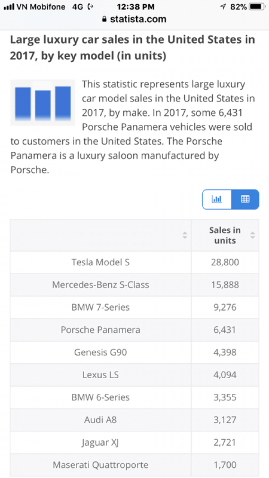The image size is (269, 478).
Task: Tap the call forwarding status icon
Action: 91,7
